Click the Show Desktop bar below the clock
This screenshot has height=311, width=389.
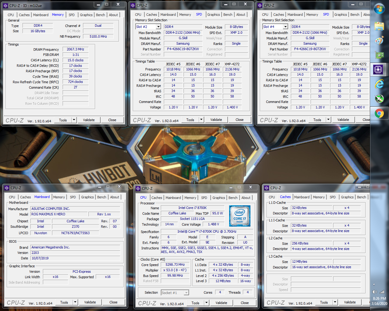coord(379,309)
